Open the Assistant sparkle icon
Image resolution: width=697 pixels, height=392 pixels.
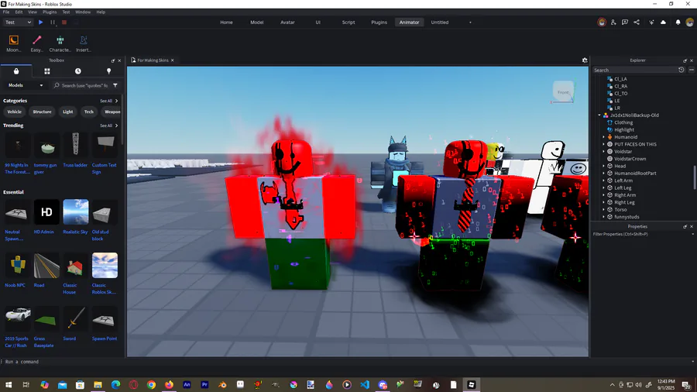click(651, 22)
